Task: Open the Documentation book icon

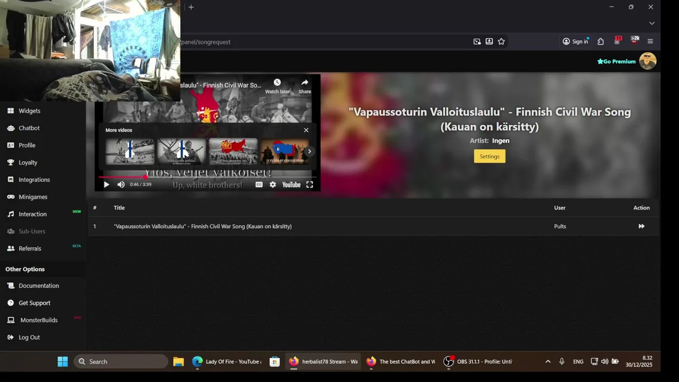Action: tap(11, 285)
